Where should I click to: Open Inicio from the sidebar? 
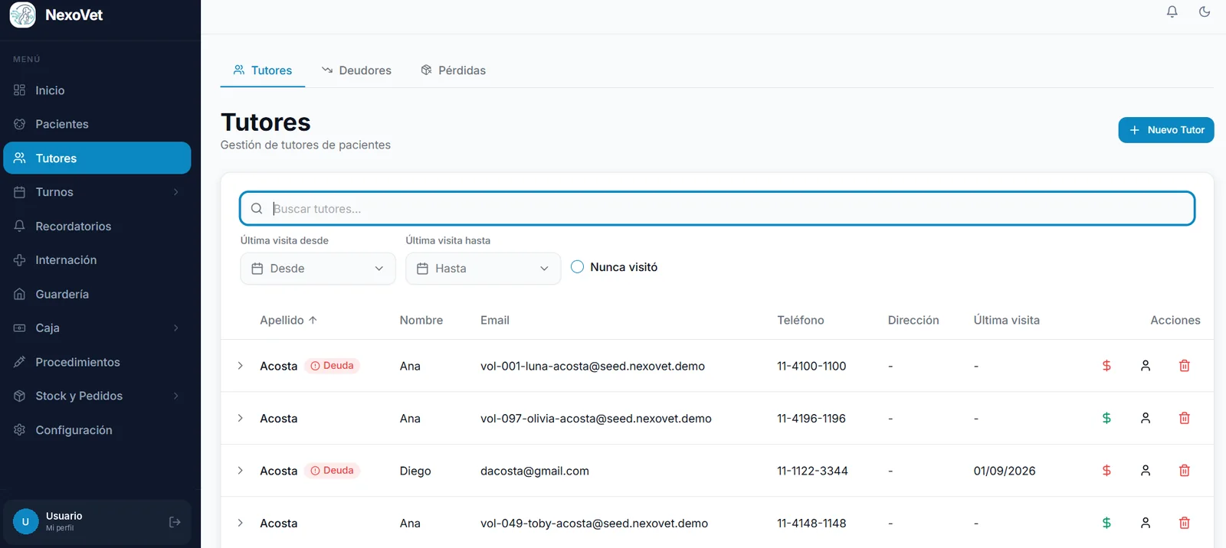click(x=97, y=90)
